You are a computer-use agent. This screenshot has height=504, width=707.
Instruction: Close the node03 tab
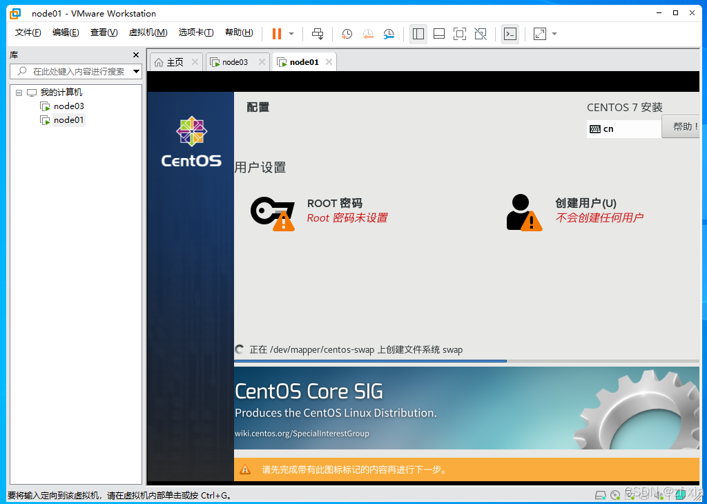pos(262,61)
